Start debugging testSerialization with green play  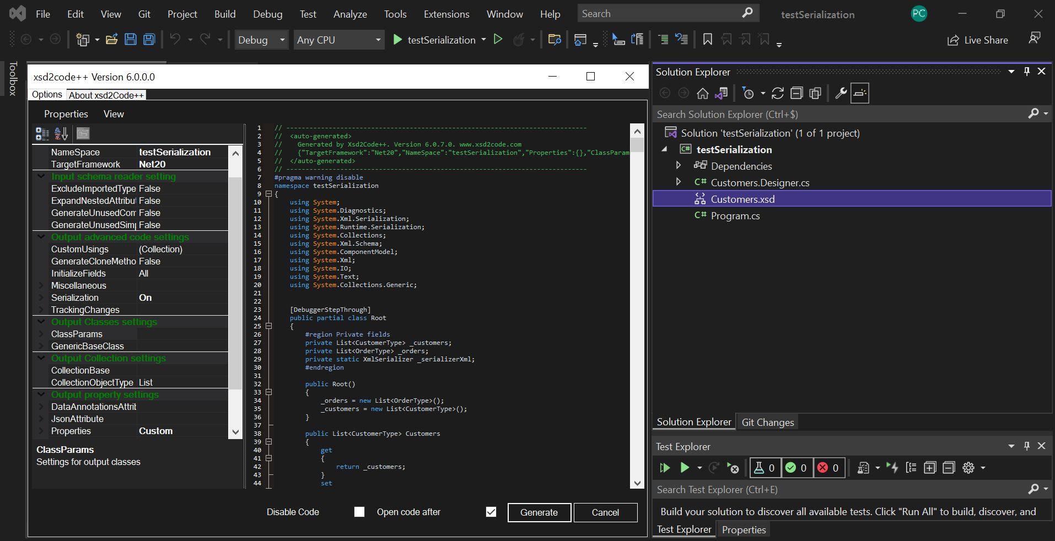click(397, 40)
